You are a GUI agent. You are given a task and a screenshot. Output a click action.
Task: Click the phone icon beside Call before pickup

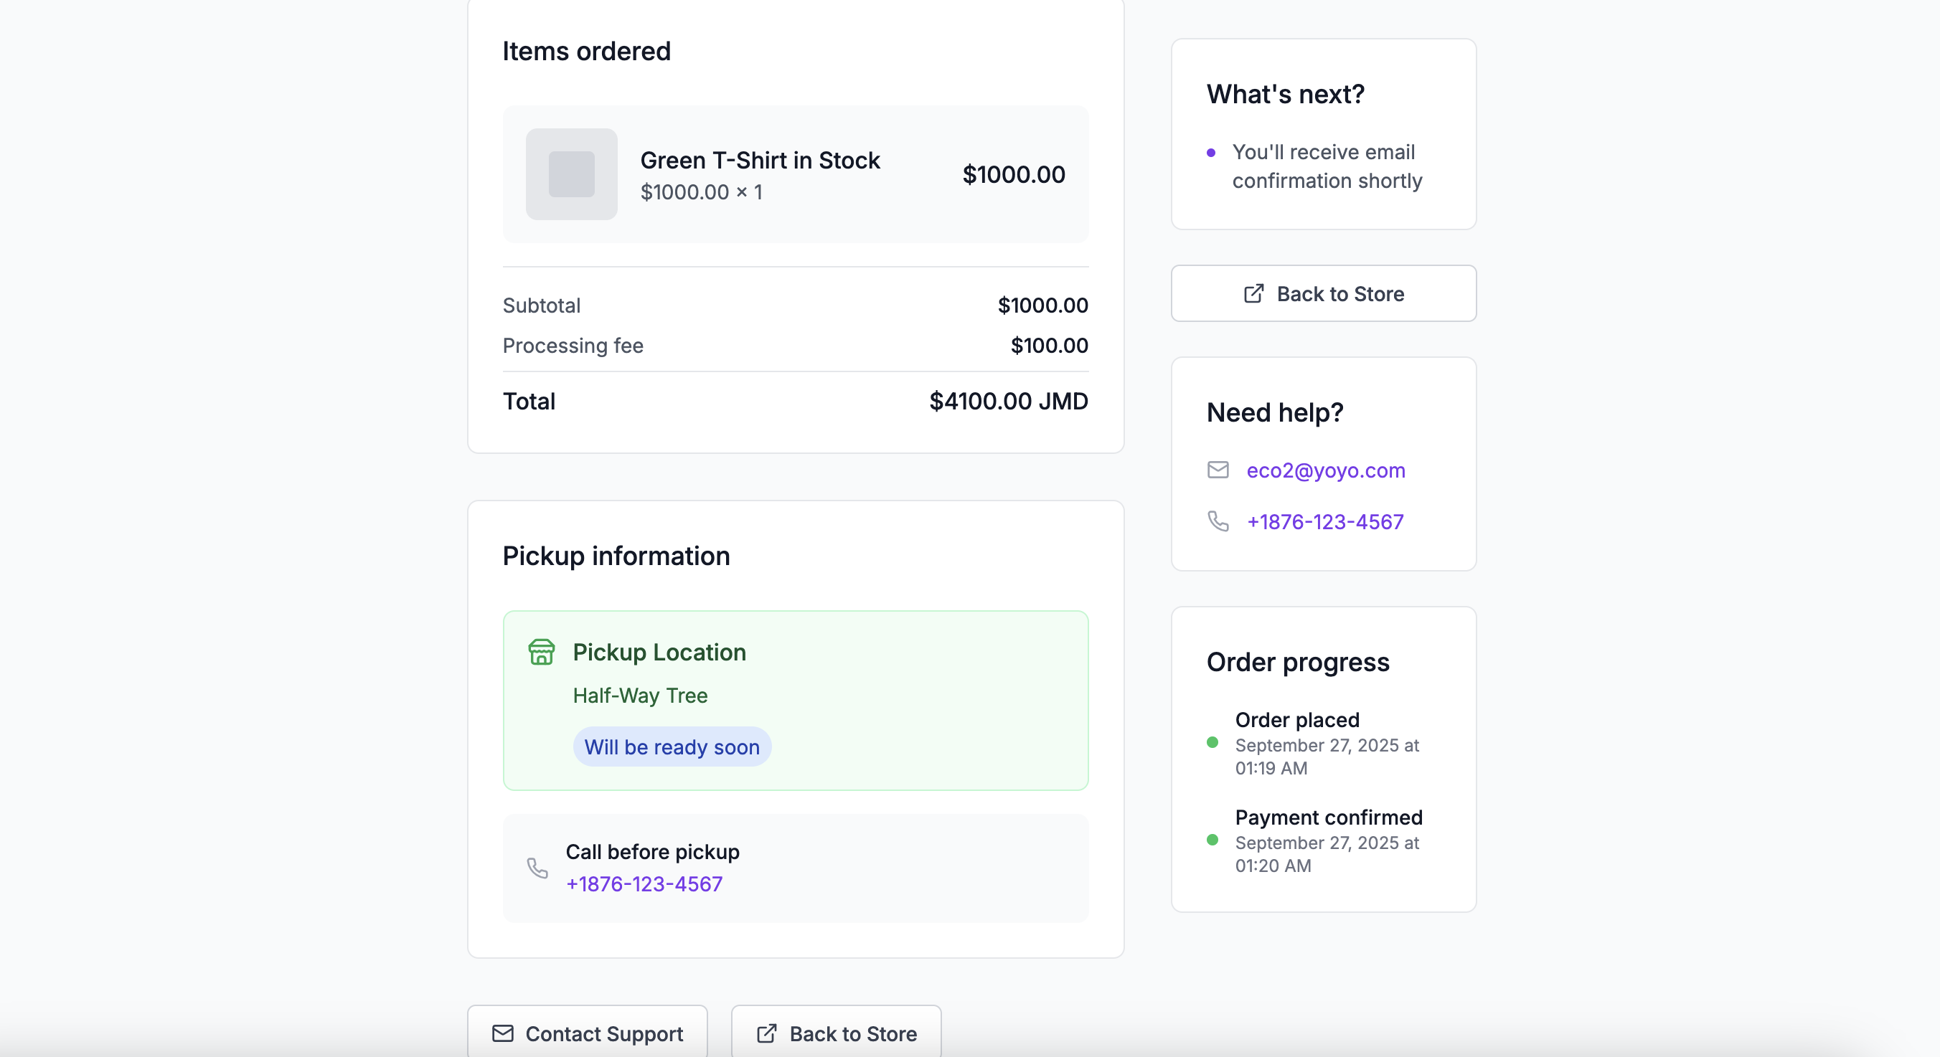(x=537, y=868)
